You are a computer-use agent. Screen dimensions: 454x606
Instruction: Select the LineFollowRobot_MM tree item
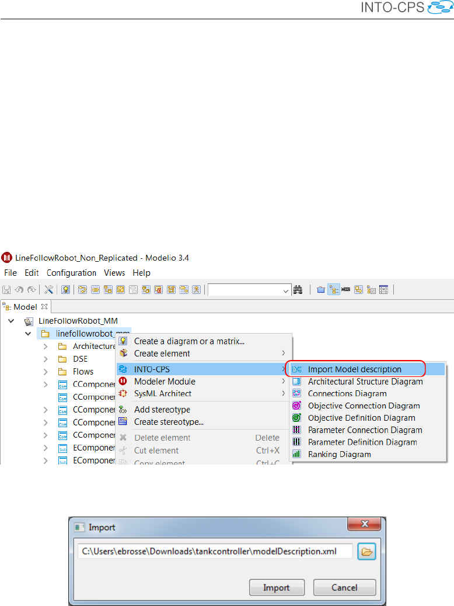pyautogui.click(x=78, y=321)
